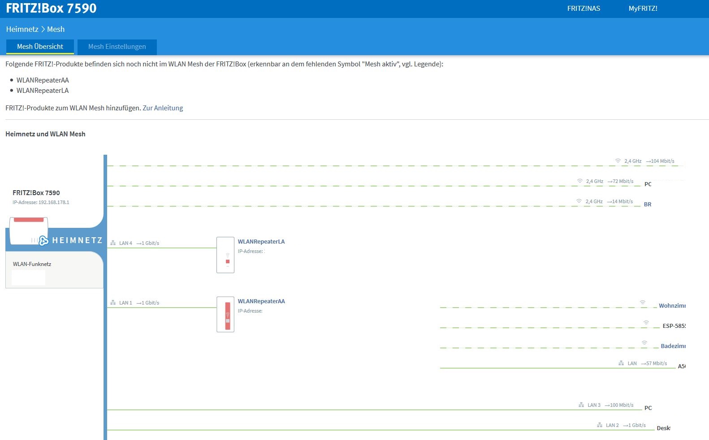Click the network icon beside LAN 57 Mbit/s
Image resolution: width=709 pixels, height=440 pixels.
point(621,363)
